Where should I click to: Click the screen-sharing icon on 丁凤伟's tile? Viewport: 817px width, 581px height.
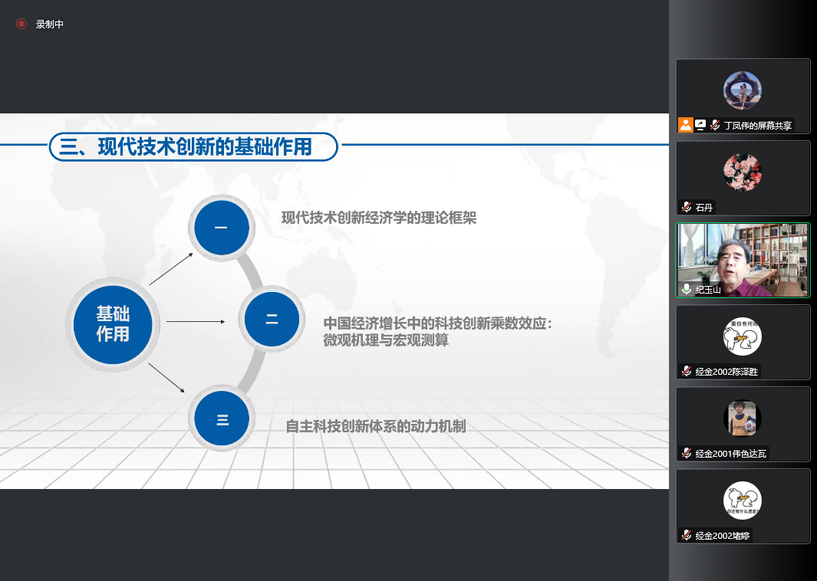[700, 125]
